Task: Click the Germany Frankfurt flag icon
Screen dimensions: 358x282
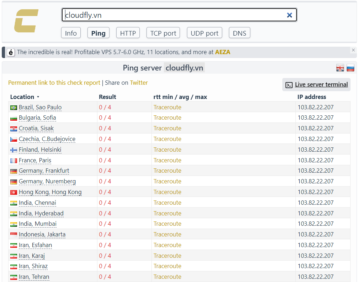Action: click(14, 171)
